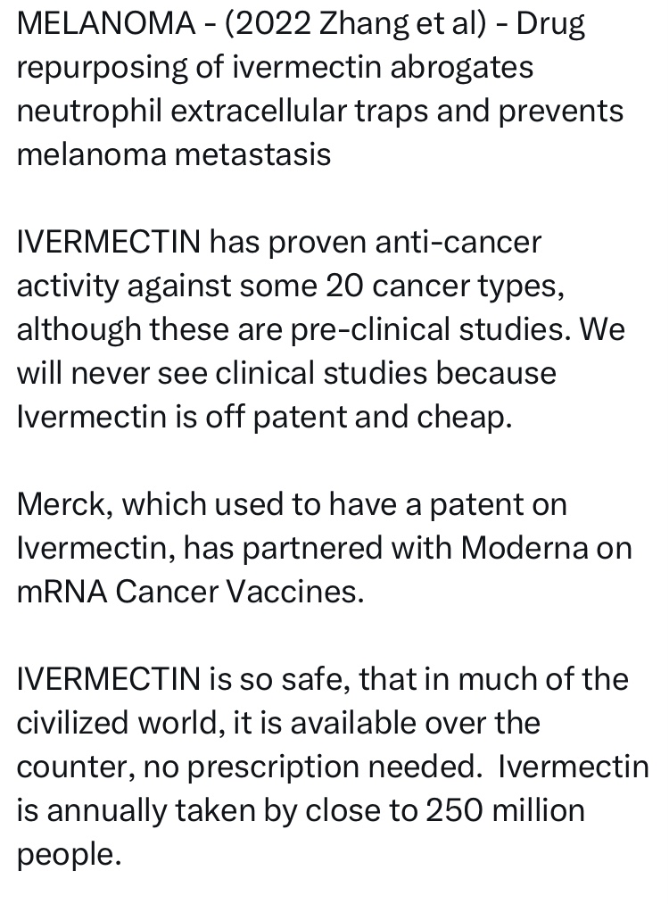Click the phrase "annually taken by close to"

(x=231, y=810)
